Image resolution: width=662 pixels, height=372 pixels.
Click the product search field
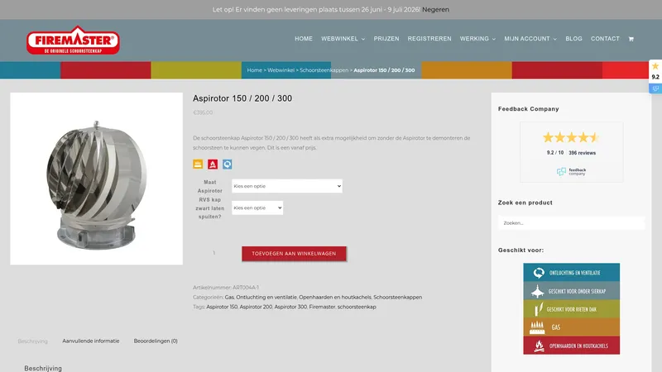coord(571,223)
